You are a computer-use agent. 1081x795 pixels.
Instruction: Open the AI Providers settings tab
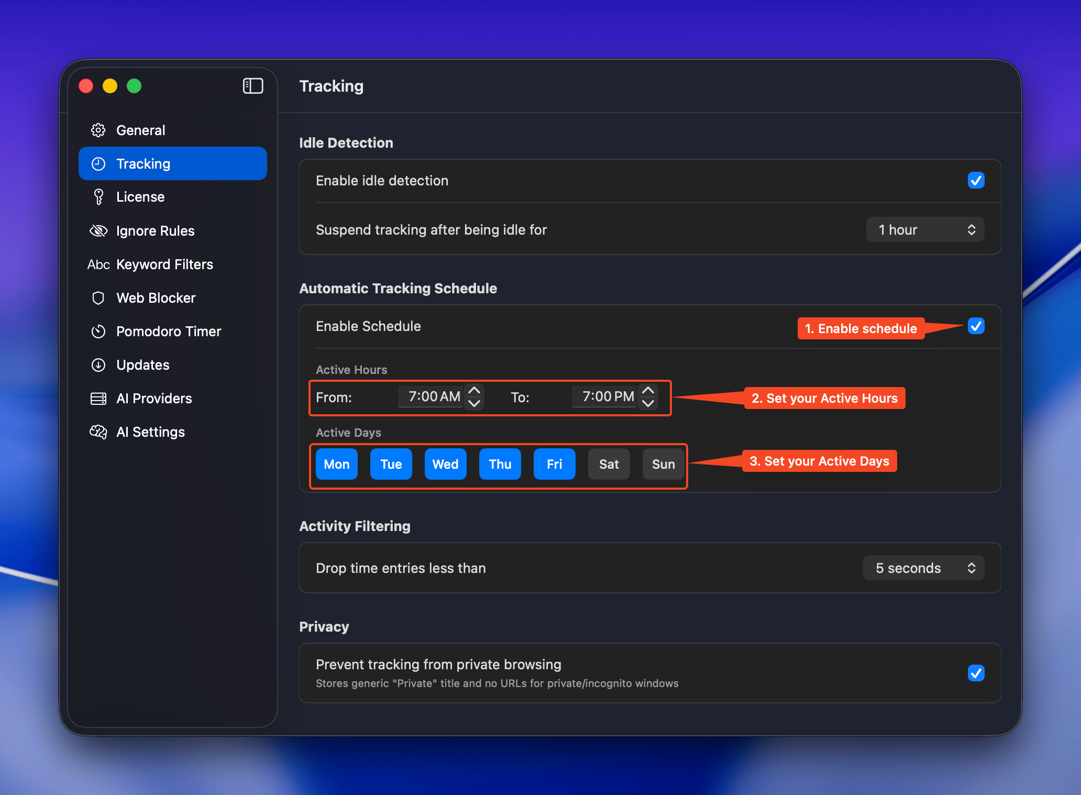tap(154, 399)
